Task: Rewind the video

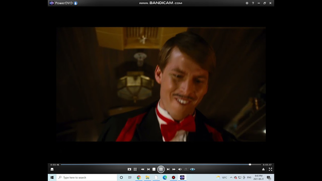Action: coord(142,169)
